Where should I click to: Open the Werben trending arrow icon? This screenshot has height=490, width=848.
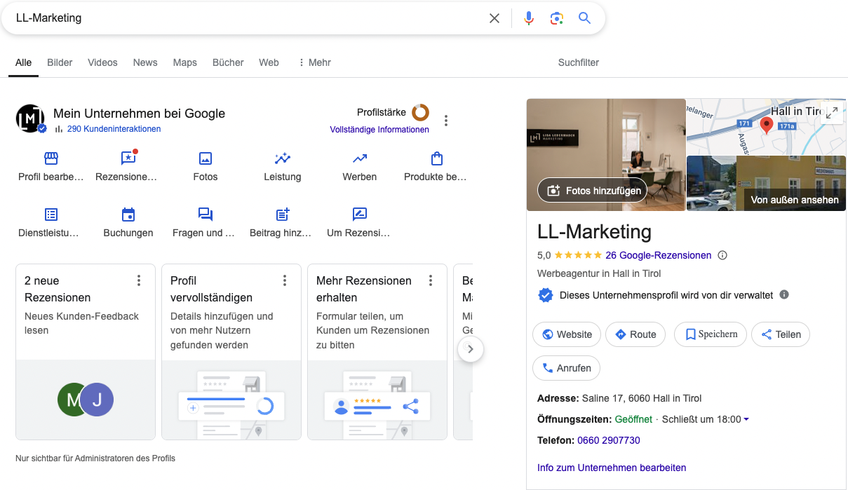click(360, 158)
